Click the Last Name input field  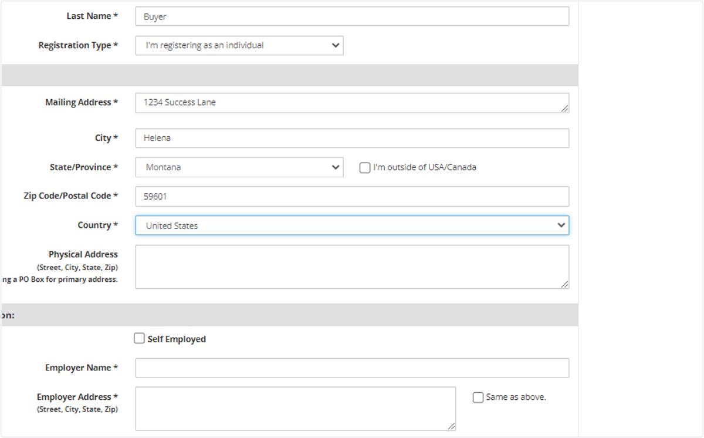click(352, 16)
